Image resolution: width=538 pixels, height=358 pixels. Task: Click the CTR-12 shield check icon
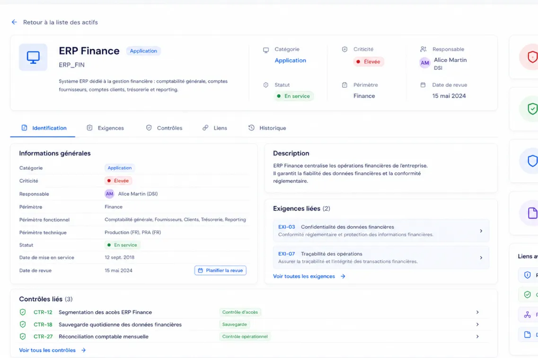(x=23, y=312)
